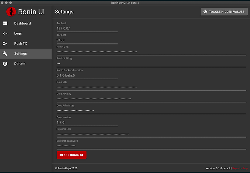
Task: Click the © Ronin Dojo 2020 footer text
Action: (66, 168)
